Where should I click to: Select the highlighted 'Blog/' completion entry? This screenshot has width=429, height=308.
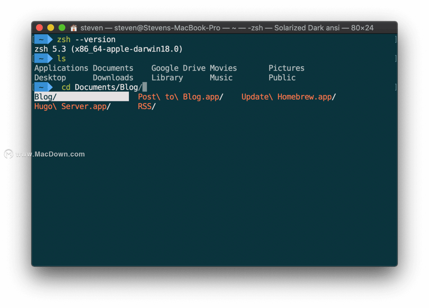82,97
